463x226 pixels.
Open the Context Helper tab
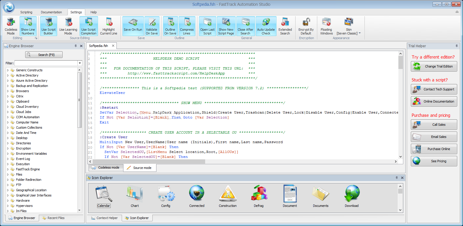105,218
